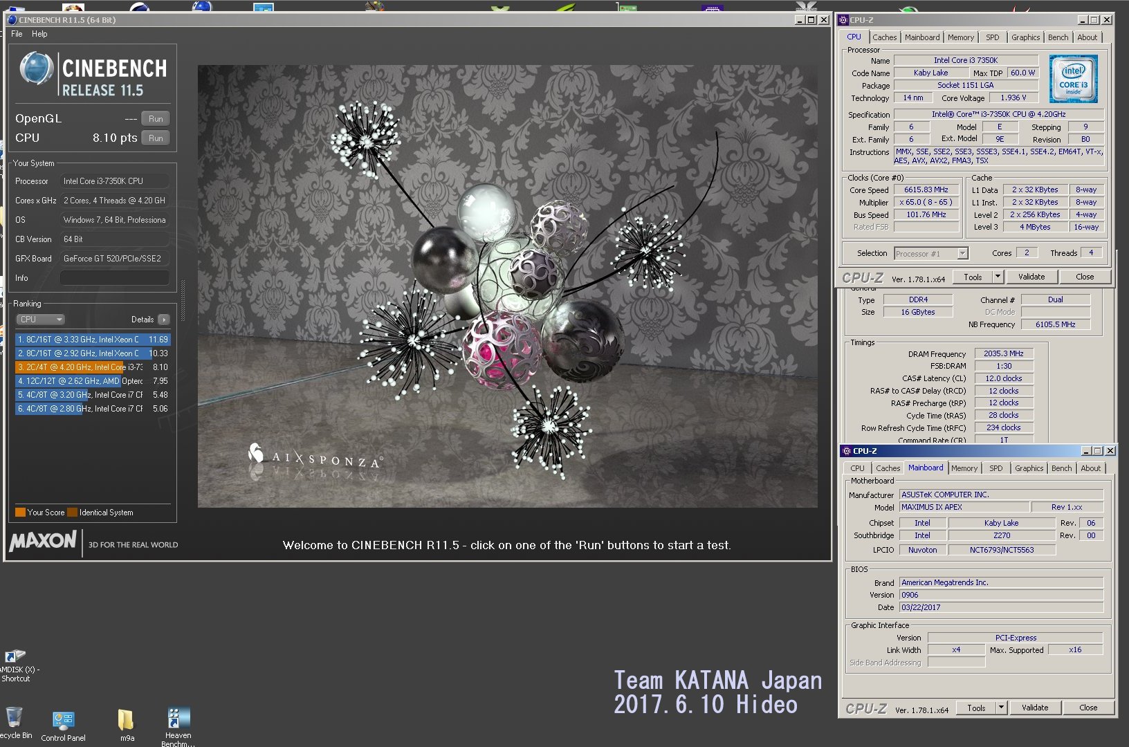Click the Multiplier x 65.0 value
1129x747 pixels.
pos(926,203)
